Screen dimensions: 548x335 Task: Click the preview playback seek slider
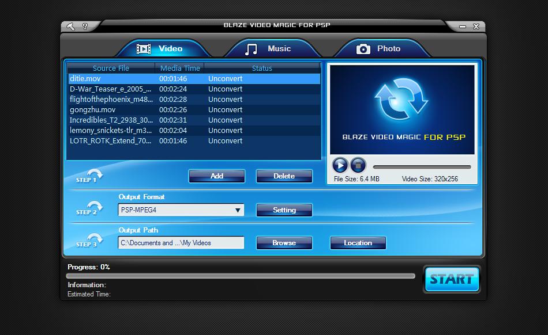[421, 167]
